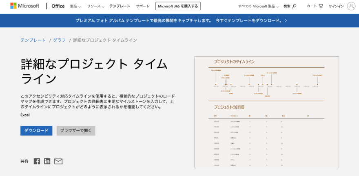The width and height of the screenshot is (359, 176).
Task: Click the ダウンロード button
Action: 36,131
